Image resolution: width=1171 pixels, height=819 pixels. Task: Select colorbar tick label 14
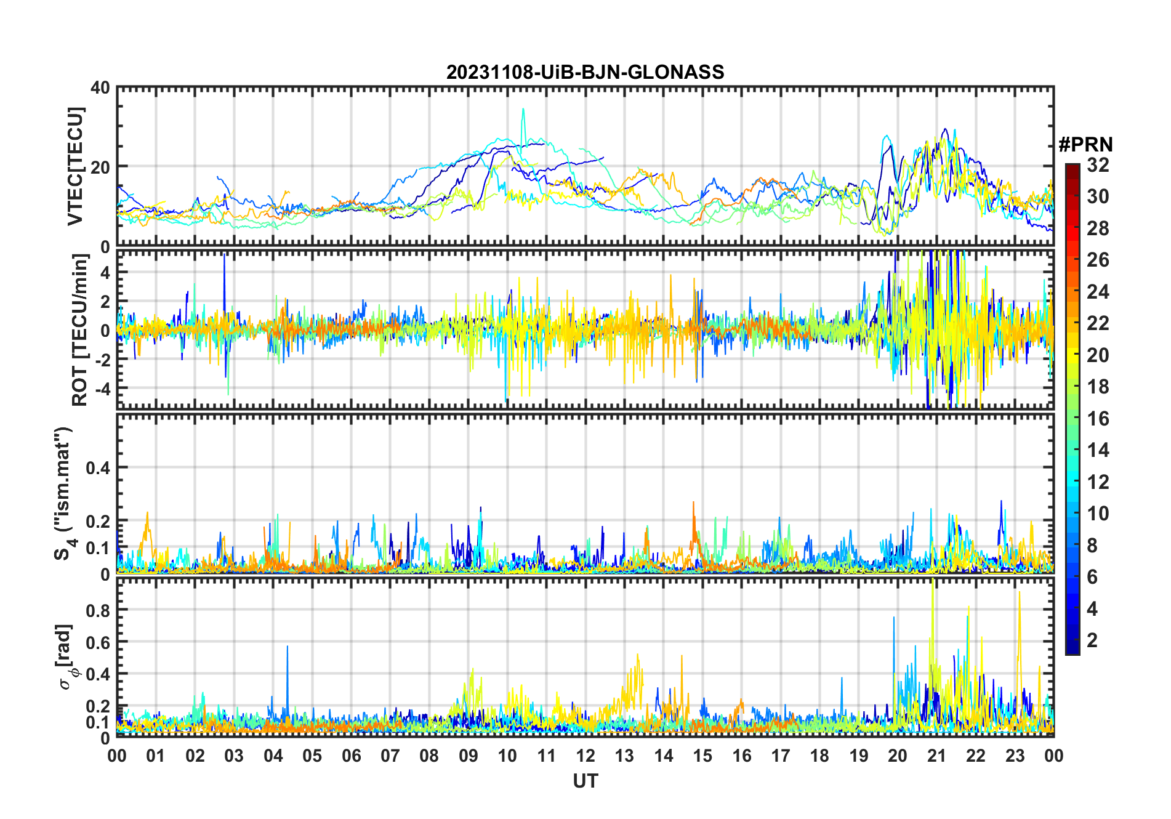point(1098,450)
